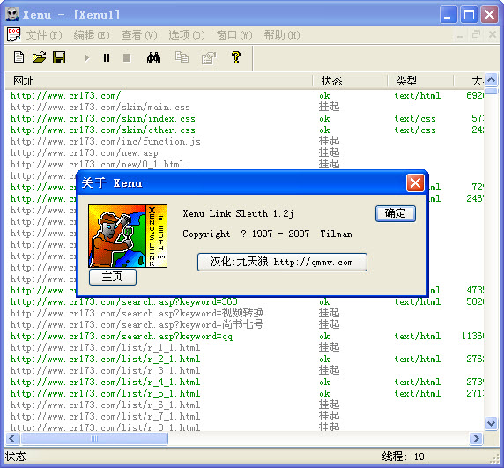504x468 pixels.
Task: Click the 主页 button
Action: [x=113, y=277]
